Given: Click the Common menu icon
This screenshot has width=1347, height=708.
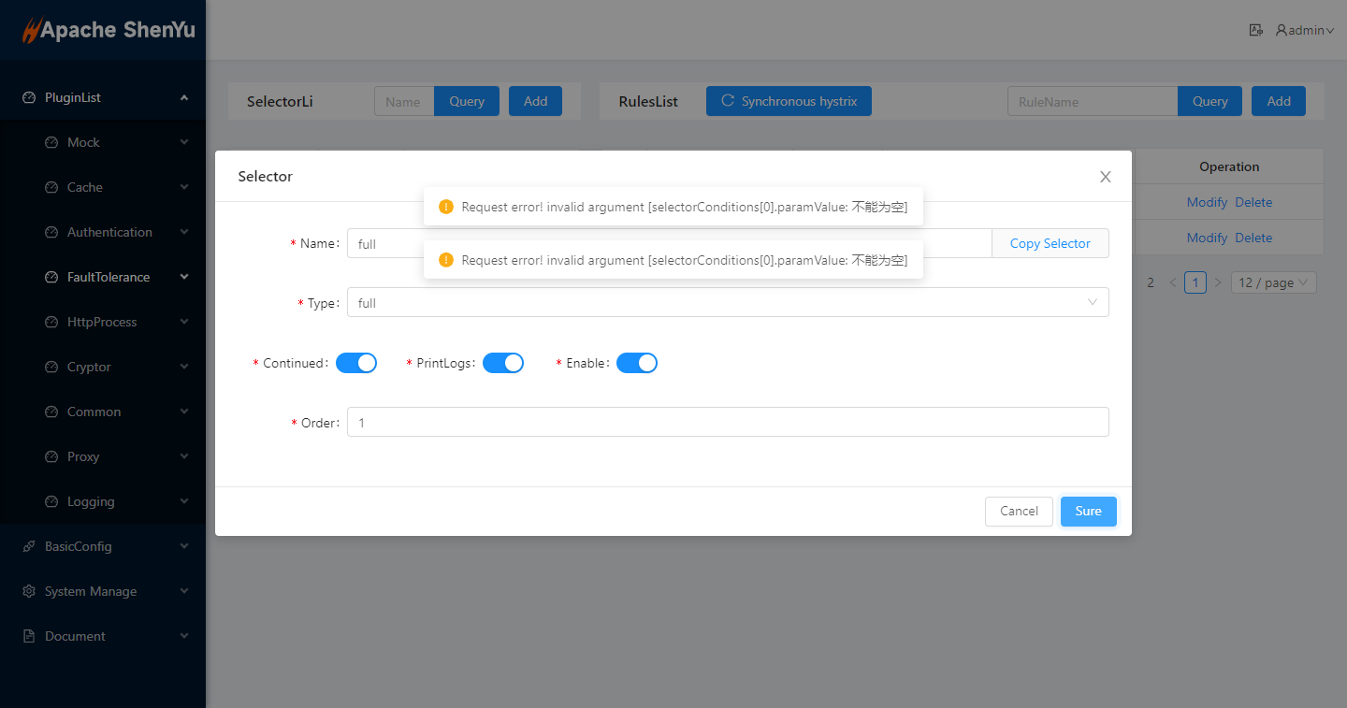Looking at the screenshot, I should (x=51, y=412).
